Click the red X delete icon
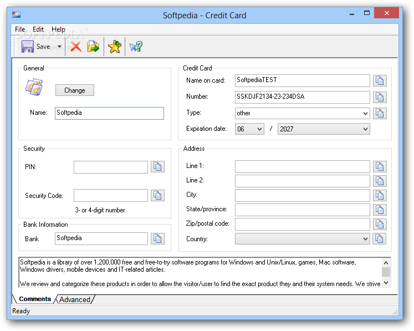Screen dimensions: 414x331 (x=76, y=47)
